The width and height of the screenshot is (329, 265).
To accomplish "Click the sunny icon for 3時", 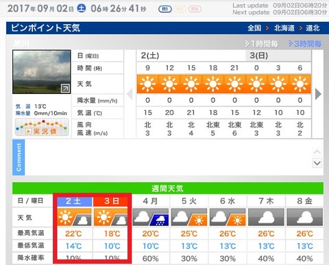I will point(278,84).
